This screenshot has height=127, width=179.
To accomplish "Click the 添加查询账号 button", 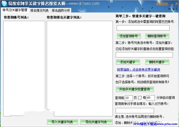I will point(129,36).
